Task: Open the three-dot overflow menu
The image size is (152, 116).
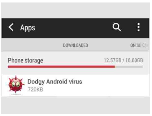Action: point(138,27)
